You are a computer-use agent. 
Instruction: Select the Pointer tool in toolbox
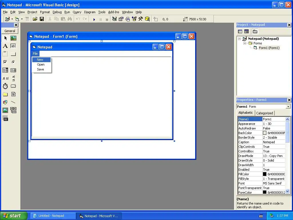(5, 38)
